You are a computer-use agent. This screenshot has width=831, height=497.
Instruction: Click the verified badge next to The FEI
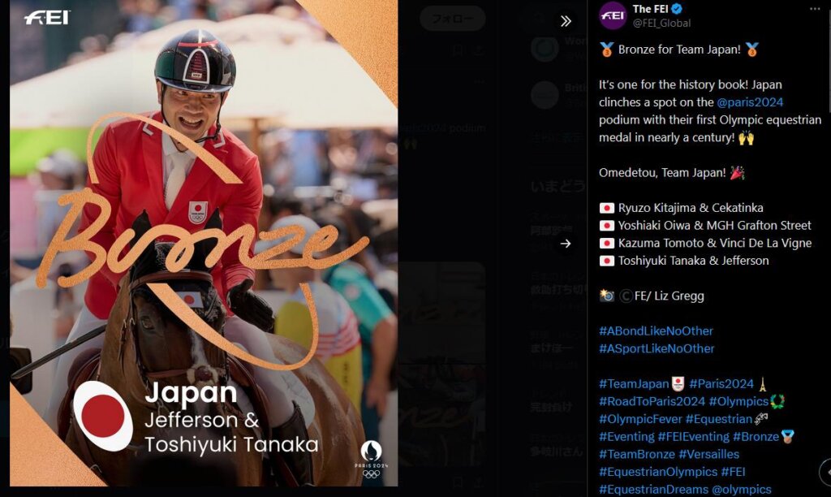(x=677, y=8)
